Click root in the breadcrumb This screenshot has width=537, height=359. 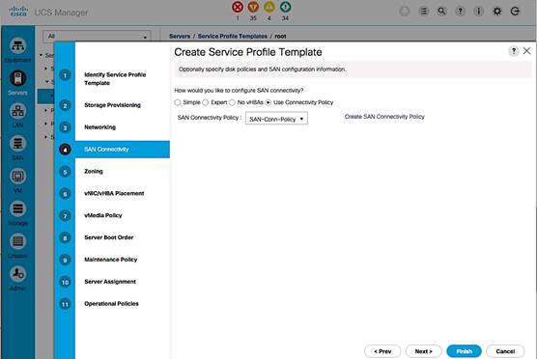tap(280, 37)
